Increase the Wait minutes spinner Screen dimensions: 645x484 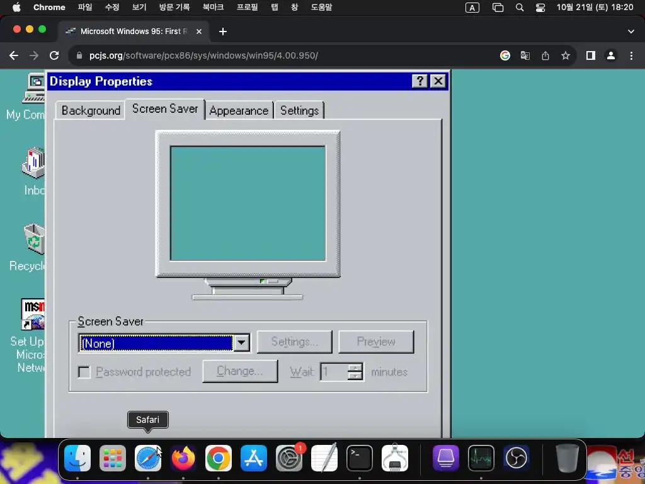coord(355,367)
